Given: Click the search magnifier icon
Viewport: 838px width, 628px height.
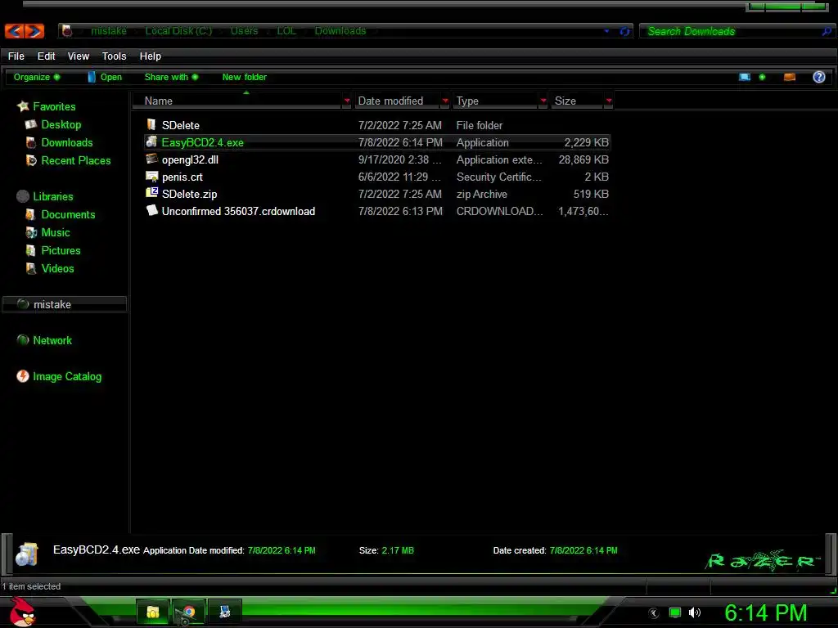Looking at the screenshot, I should point(827,32).
